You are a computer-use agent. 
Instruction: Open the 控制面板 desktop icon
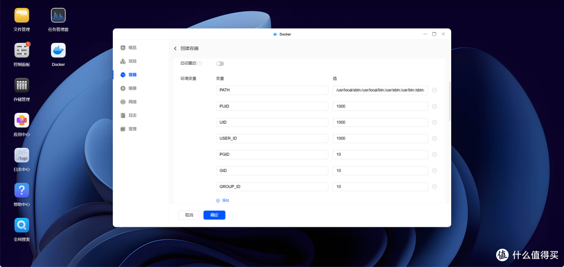click(21, 50)
